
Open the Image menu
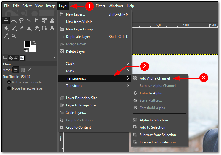click(51, 6)
